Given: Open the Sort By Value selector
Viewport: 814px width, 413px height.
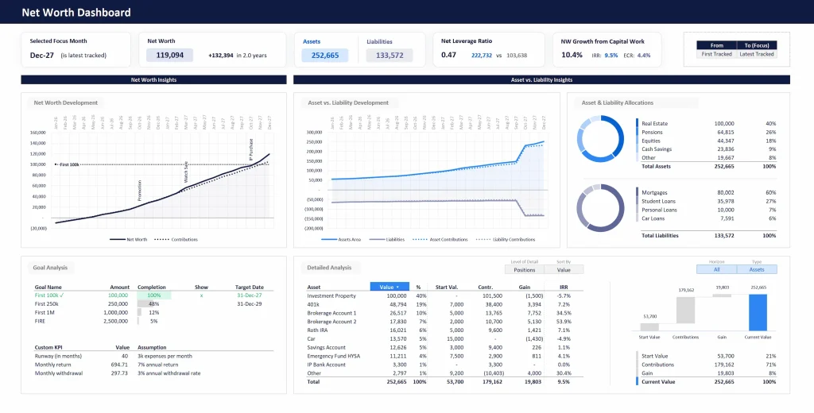Looking at the screenshot, I should (564, 270).
